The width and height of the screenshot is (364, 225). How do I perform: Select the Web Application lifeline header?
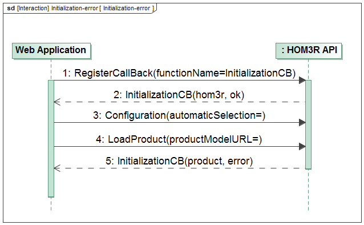click(51, 51)
